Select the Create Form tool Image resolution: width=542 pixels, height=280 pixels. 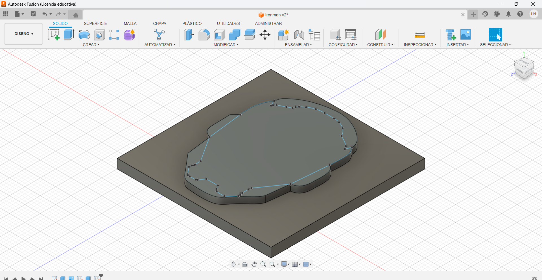[x=130, y=35]
